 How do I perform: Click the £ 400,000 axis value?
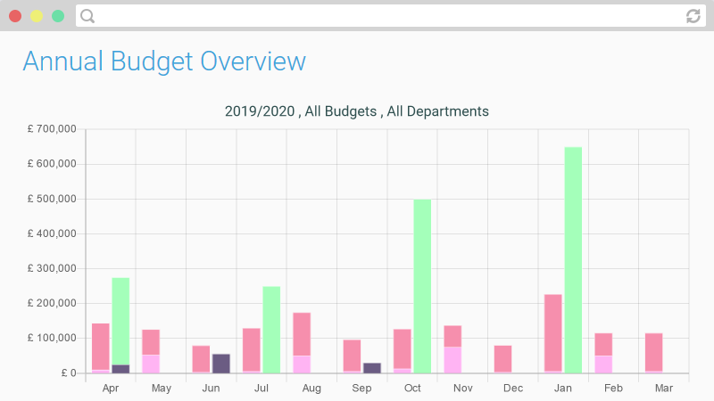52,233
